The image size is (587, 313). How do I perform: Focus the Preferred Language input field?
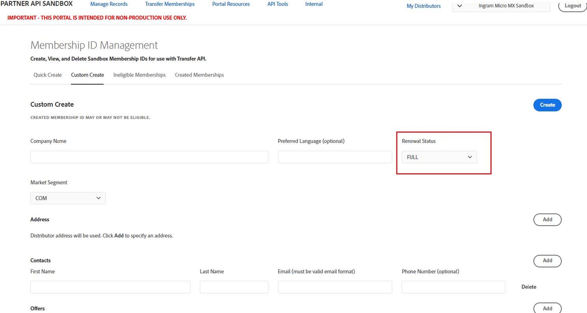(335, 157)
